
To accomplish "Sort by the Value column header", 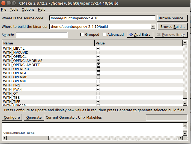I will [139, 43].
